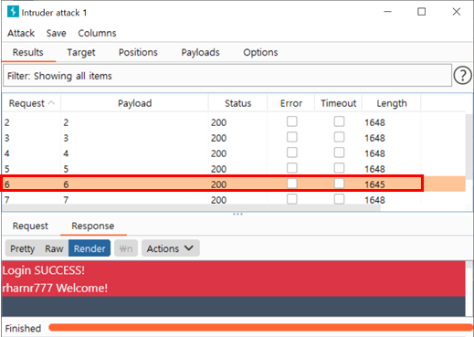Toggle Error checkbox in request 3 row
The height and width of the screenshot is (337, 474).
tap(292, 137)
